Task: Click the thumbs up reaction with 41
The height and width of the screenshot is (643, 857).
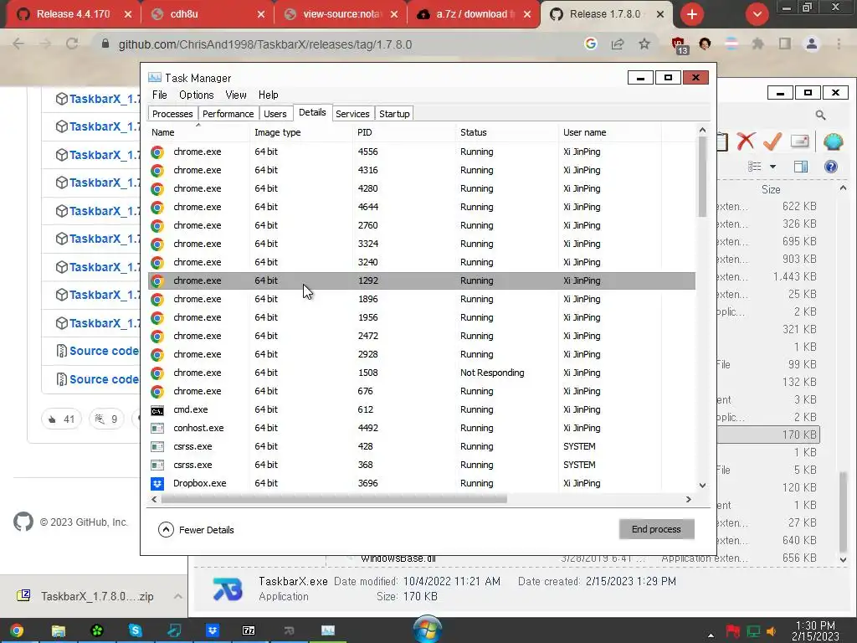Action: pos(61,419)
